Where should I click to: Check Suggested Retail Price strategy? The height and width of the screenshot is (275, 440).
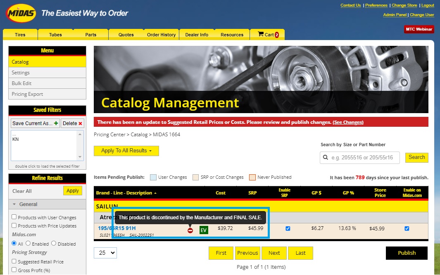pos(14,261)
